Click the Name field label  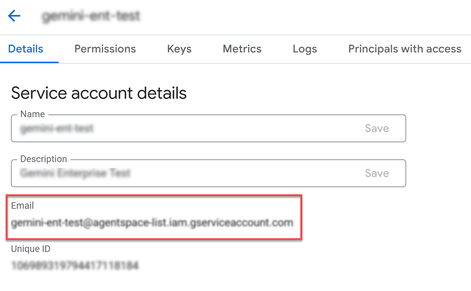click(x=33, y=114)
